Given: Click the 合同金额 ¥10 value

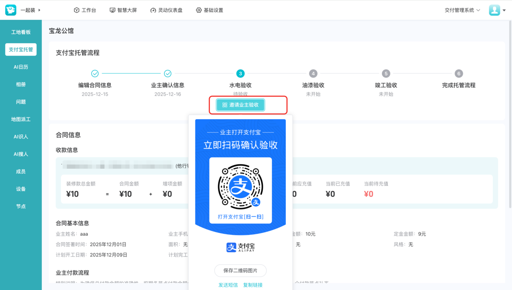Looking at the screenshot, I should pos(125,194).
